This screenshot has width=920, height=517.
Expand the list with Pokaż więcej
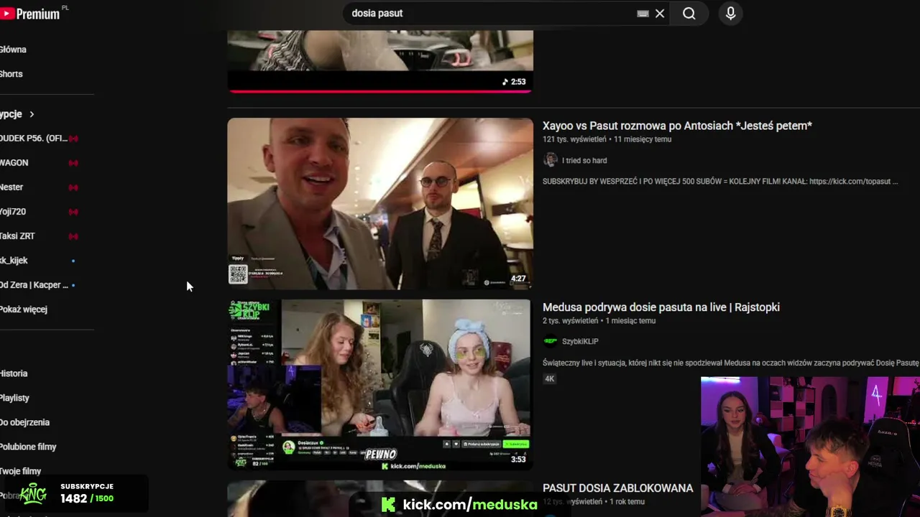click(24, 309)
